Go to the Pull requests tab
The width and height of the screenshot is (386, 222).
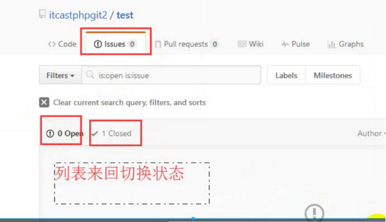pyautogui.click(x=187, y=44)
